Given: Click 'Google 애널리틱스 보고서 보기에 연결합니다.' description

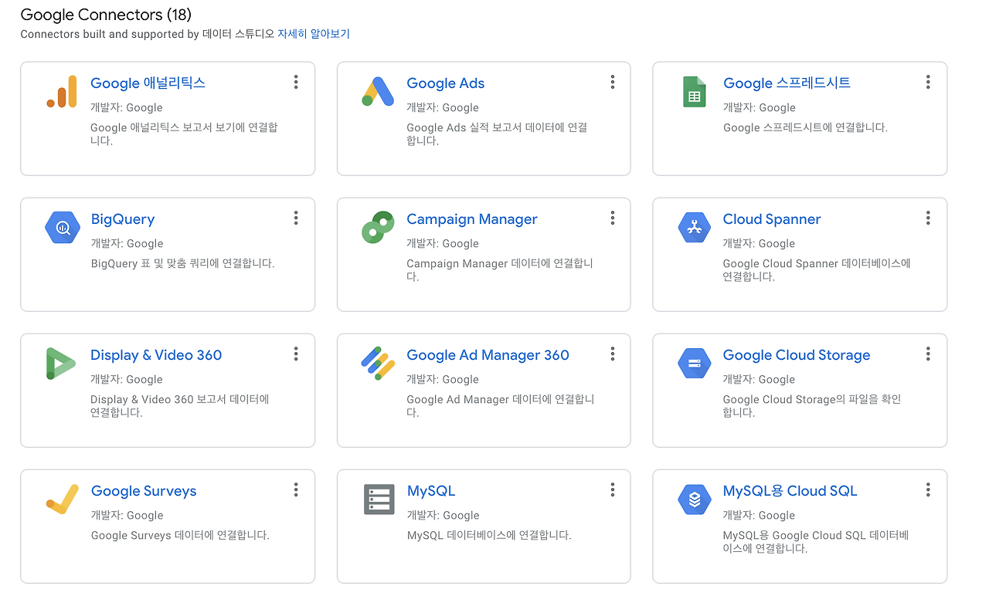Looking at the screenshot, I should point(184,134).
